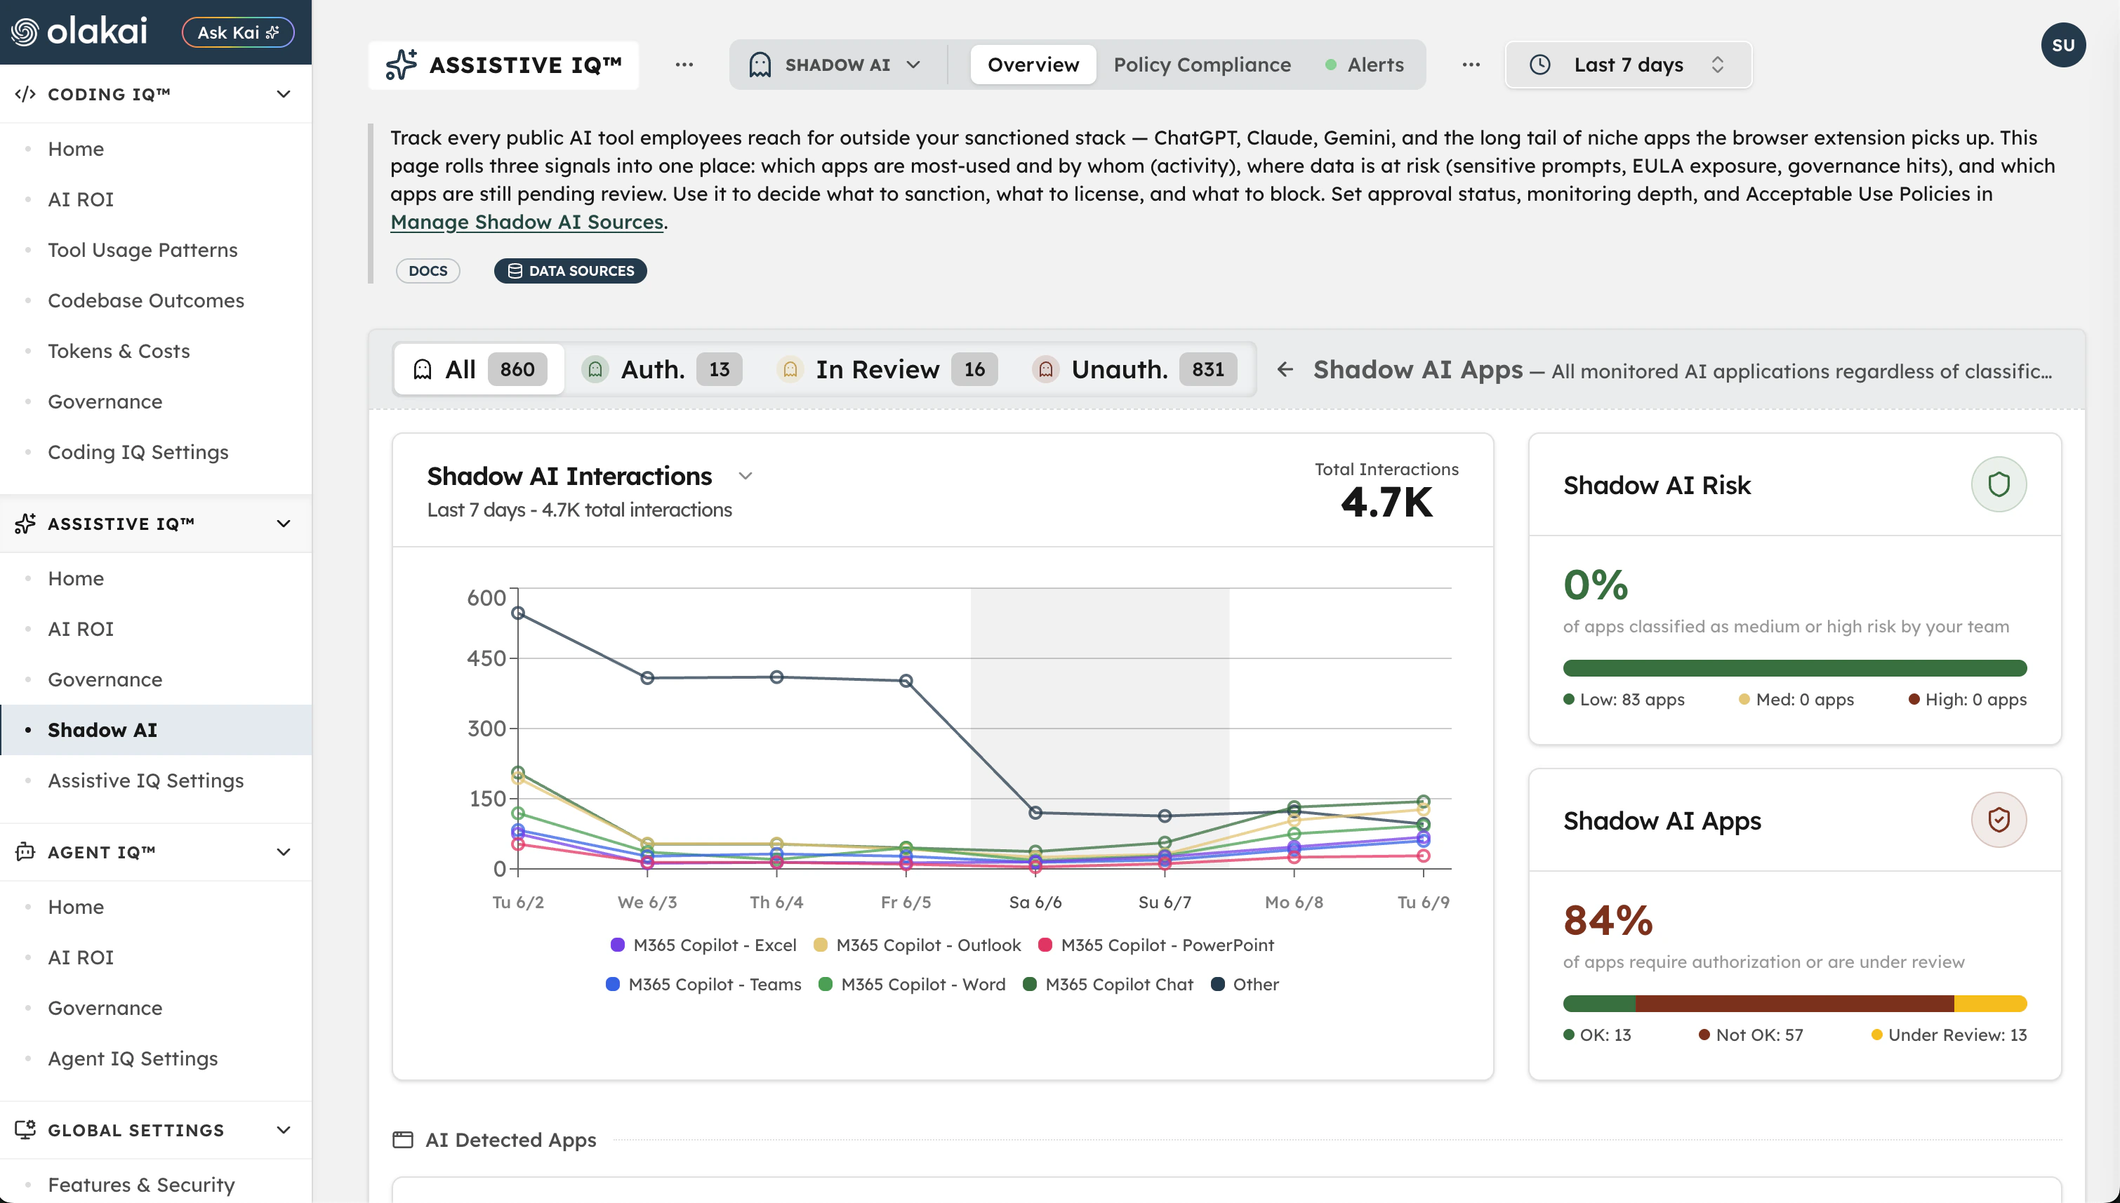This screenshot has height=1203, width=2120.
Task: Click the 4.7K Total Interactions value
Action: tap(1387, 502)
